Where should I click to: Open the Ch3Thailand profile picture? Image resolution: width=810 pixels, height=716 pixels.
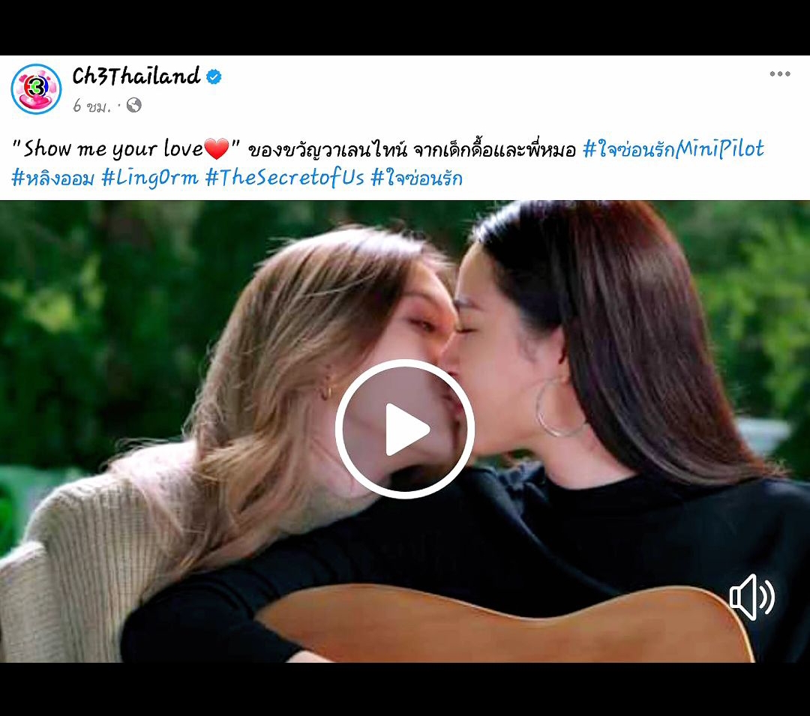click(x=36, y=88)
